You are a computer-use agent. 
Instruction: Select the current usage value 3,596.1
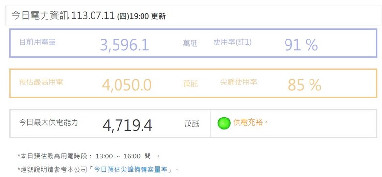124,45
